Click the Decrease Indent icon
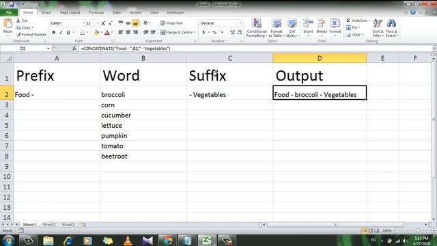The image size is (437, 246). point(145,32)
